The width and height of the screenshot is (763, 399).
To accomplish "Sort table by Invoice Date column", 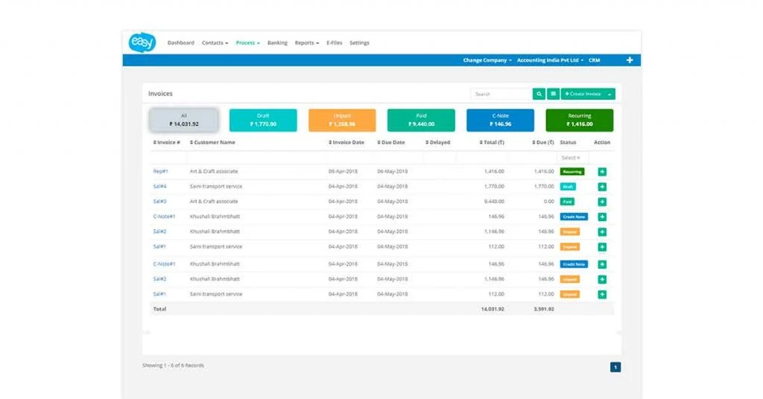I will pyautogui.click(x=346, y=142).
